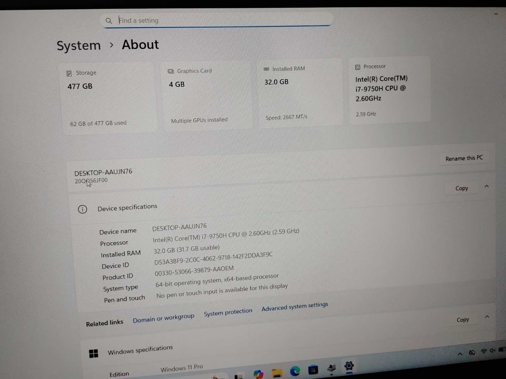Click the Graphics Card icon
506x379 pixels.
point(171,71)
